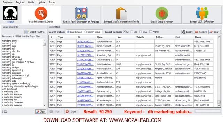Click 'Mumbai' address cell

pos(164,78)
